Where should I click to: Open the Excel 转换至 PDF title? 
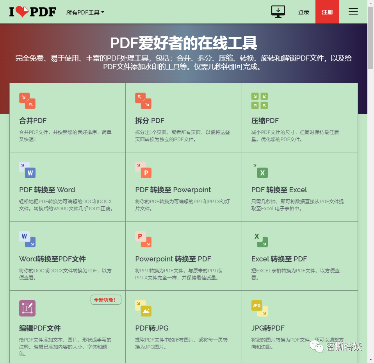pos(279,259)
